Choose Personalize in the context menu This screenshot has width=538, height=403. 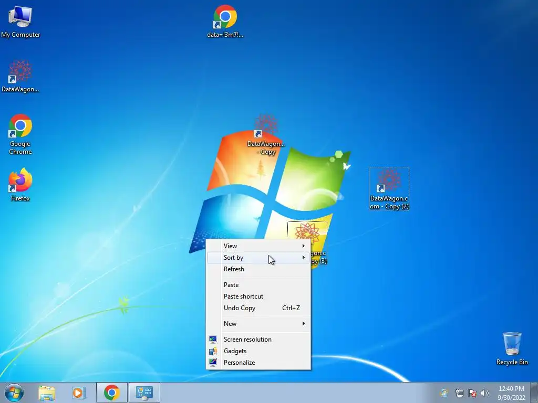pyautogui.click(x=258, y=362)
